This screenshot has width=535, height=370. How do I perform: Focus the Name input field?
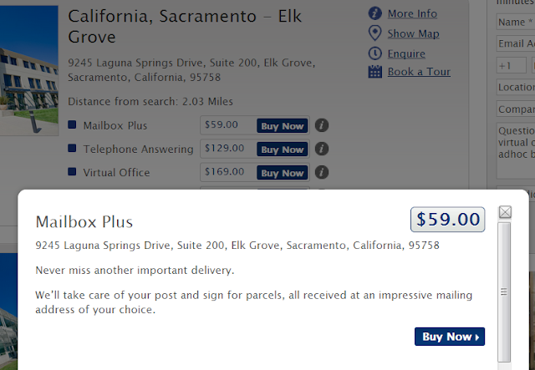(515, 23)
